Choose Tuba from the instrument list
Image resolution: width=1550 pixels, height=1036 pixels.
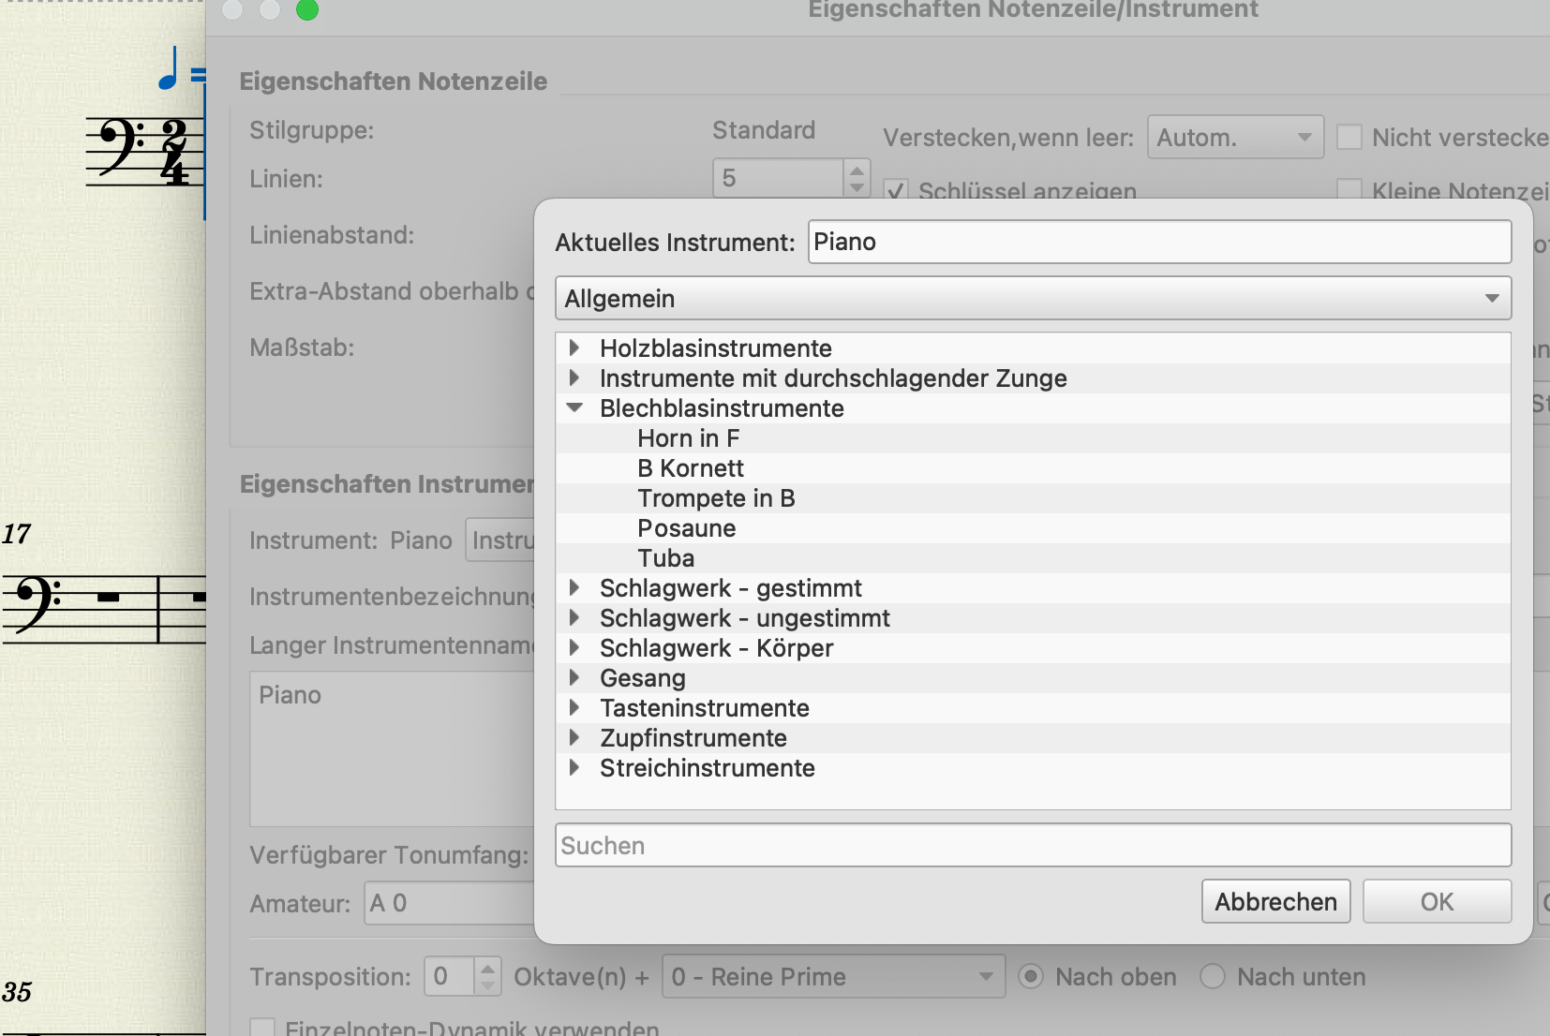(666, 557)
